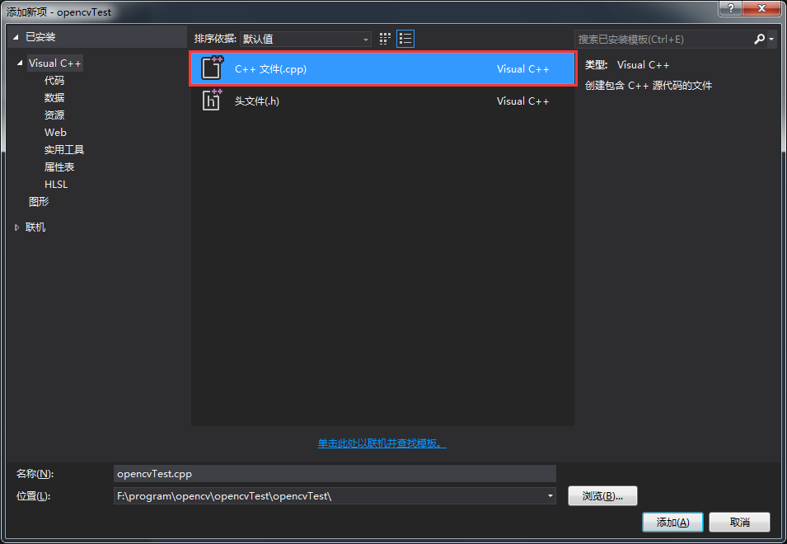Select the HLSL category

pyautogui.click(x=56, y=184)
